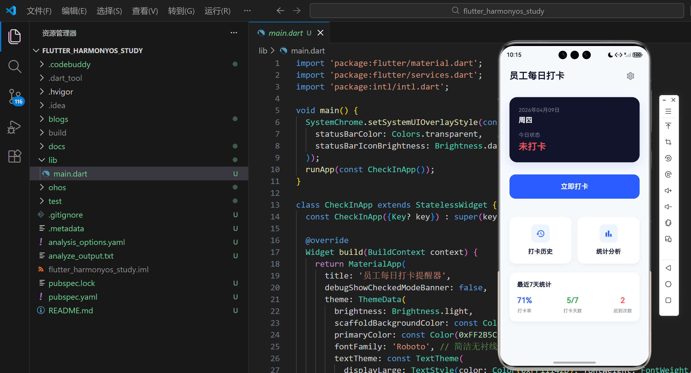Open analysis_options.yaml in the explorer

pos(139,242)
